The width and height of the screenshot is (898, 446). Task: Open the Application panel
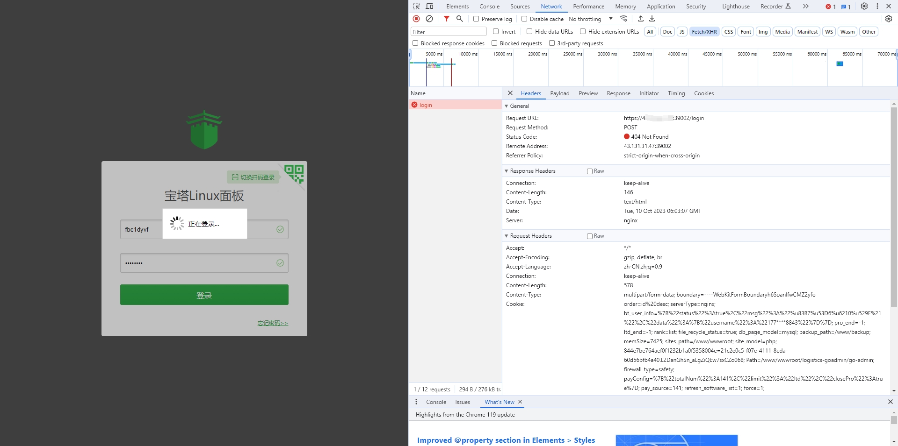(661, 7)
